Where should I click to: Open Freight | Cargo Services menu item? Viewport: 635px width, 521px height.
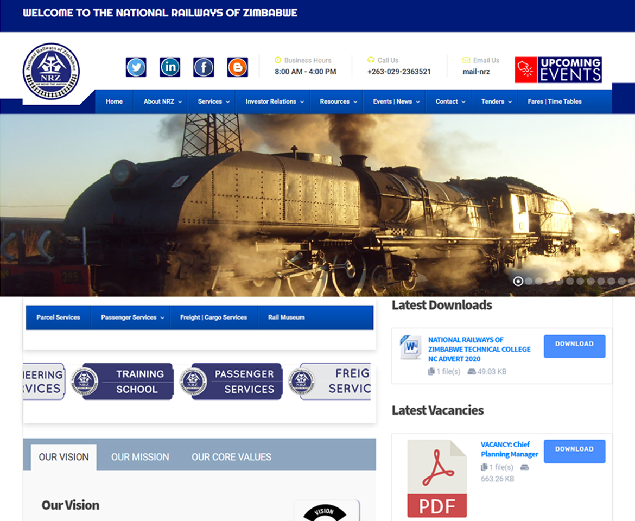(x=213, y=317)
